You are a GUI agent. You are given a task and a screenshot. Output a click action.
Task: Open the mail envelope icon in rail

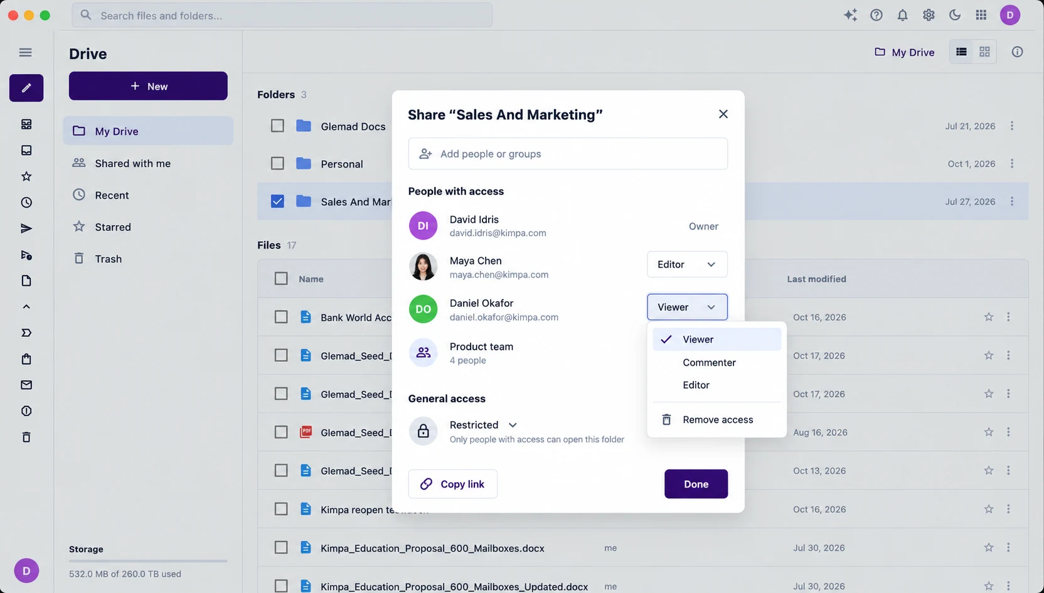point(26,385)
